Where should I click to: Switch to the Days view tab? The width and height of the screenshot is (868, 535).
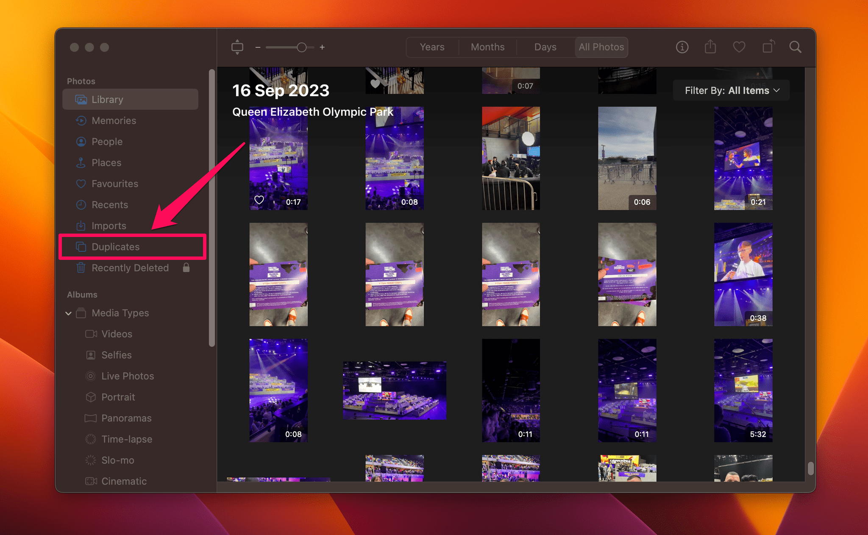point(545,47)
